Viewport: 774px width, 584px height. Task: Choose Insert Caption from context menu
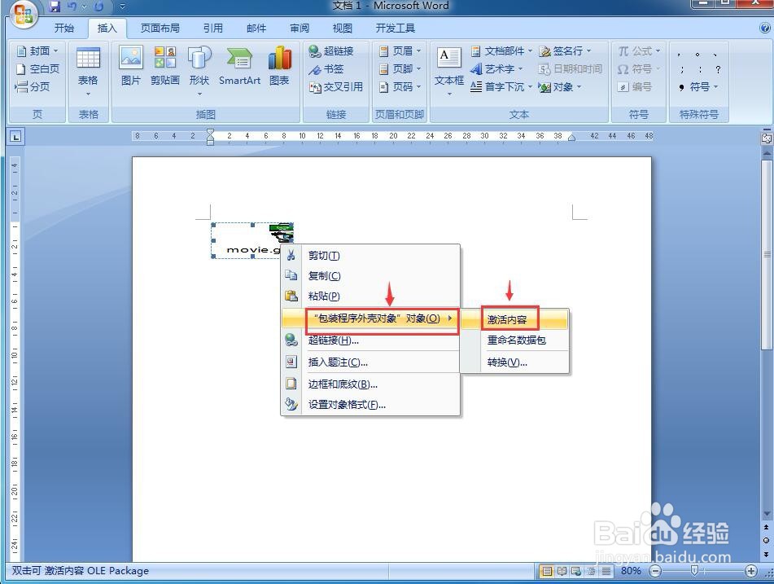370,362
